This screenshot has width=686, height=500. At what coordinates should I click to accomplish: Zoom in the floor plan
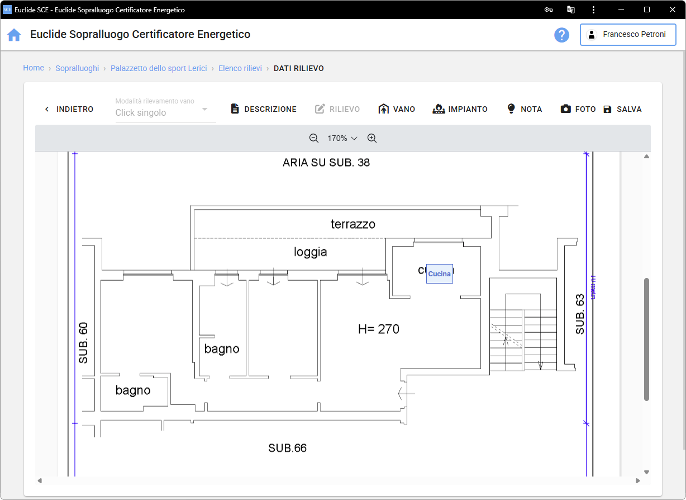372,138
